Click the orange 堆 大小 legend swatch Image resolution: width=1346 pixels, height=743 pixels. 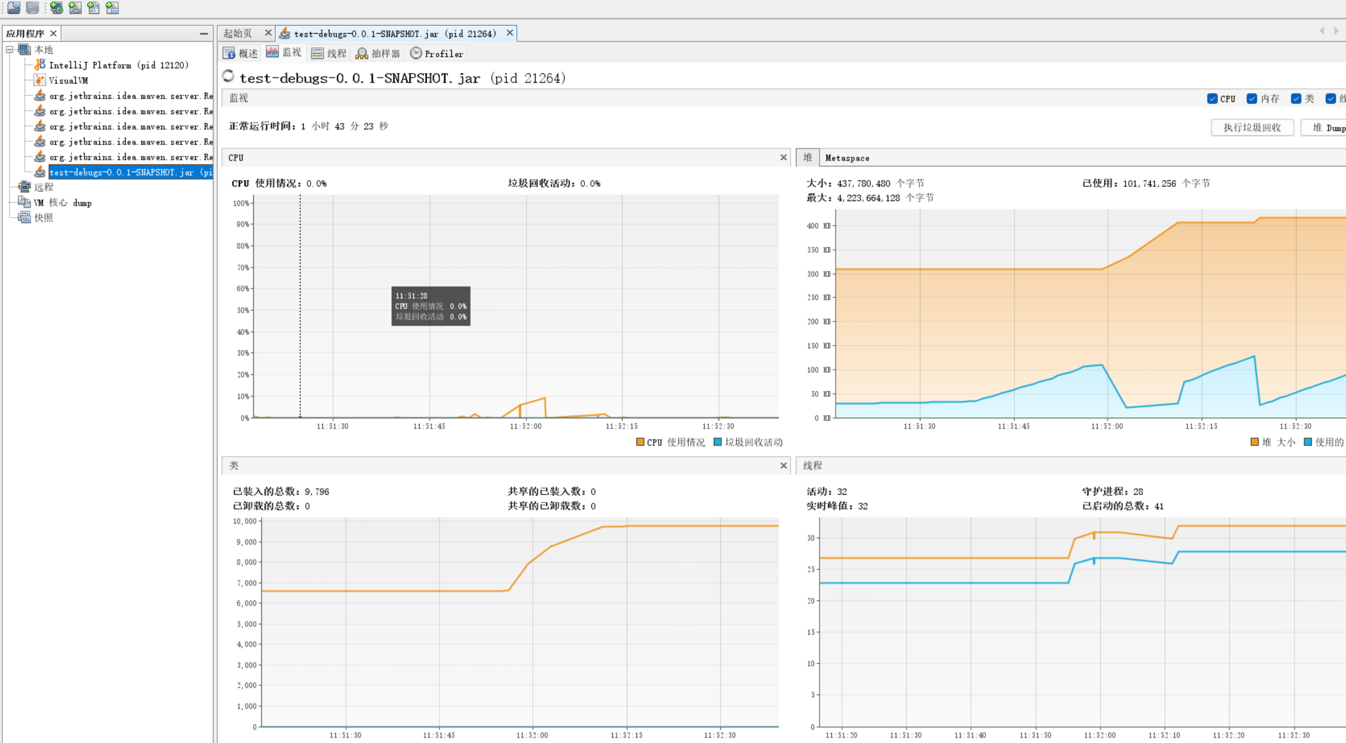1255,442
